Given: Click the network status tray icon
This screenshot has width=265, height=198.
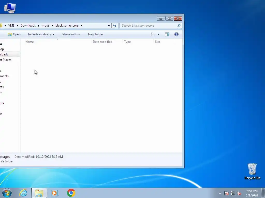Looking at the screenshot, I should coord(233,193).
